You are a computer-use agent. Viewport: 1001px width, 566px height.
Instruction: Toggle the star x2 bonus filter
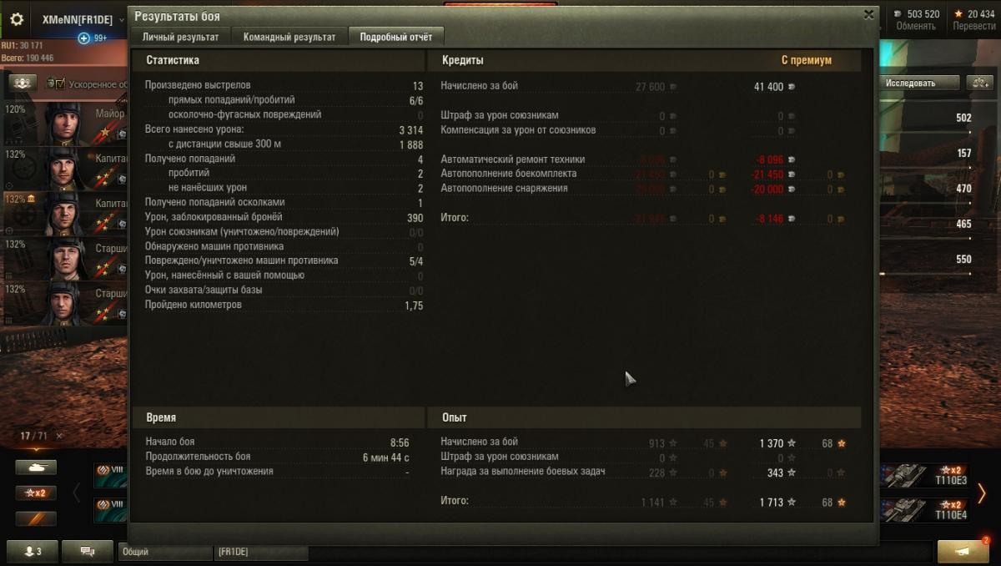pos(36,493)
